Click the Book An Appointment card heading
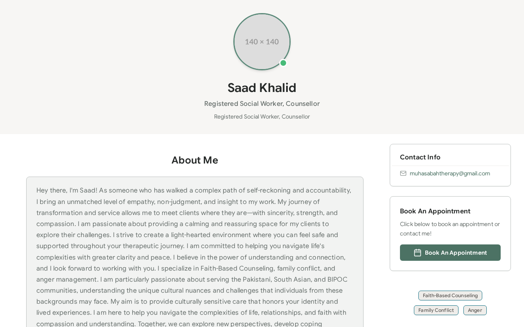The width and height of the screenshot is (524, 327). click(x=435, y=211)
